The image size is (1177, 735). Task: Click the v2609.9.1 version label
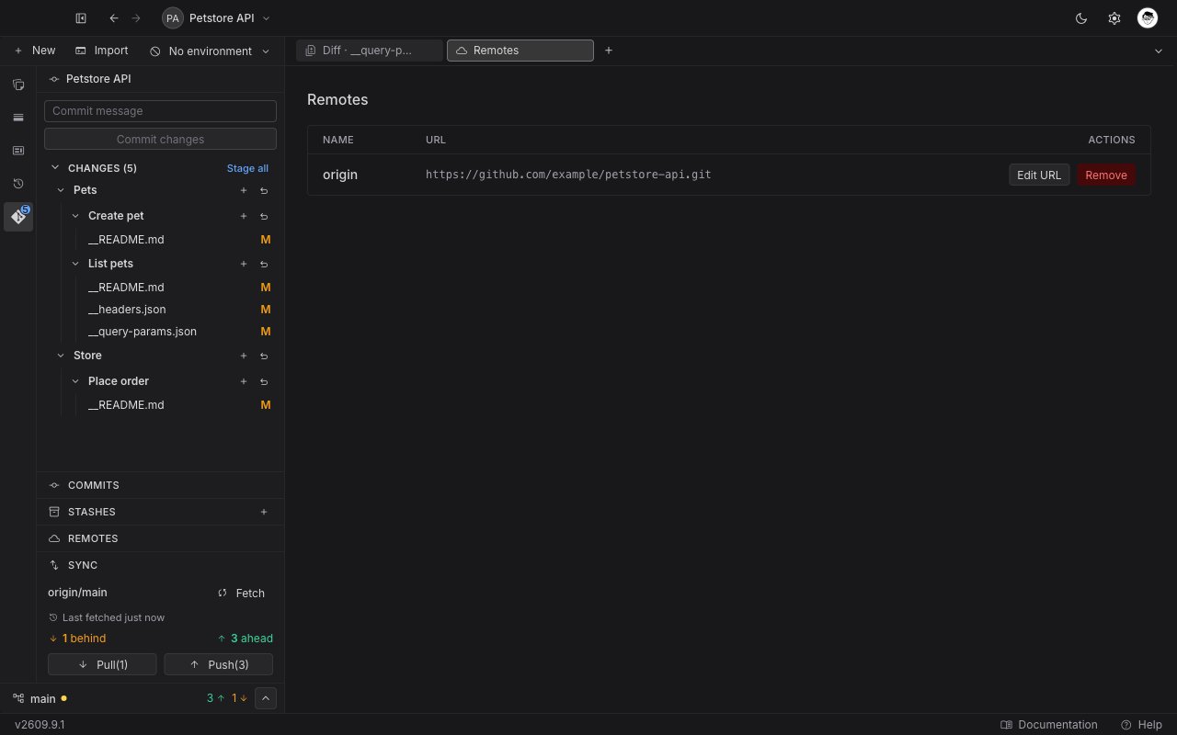[40, 725]
